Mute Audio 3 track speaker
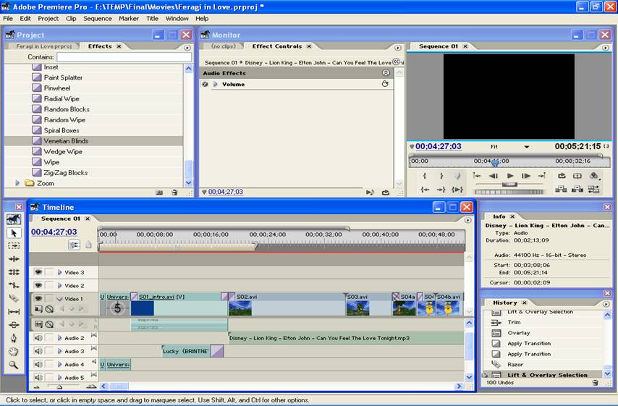 click(38, 351)
